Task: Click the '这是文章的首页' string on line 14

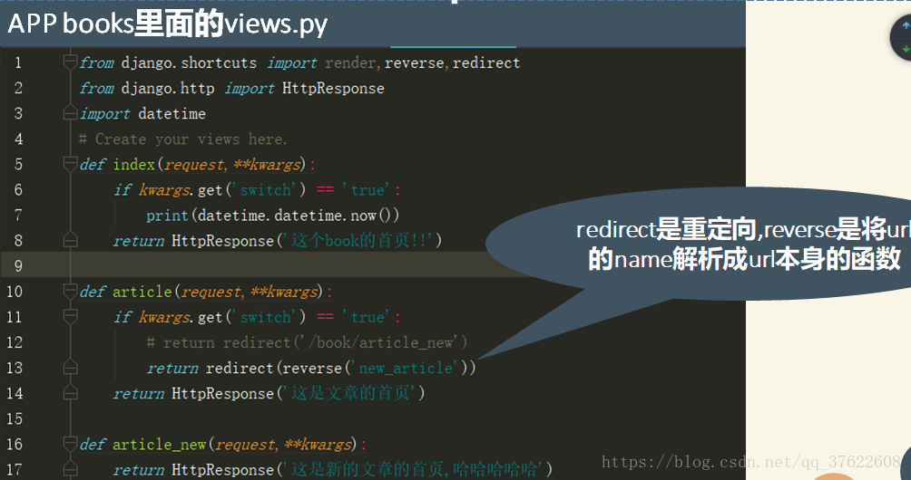Action: [350, 393]
